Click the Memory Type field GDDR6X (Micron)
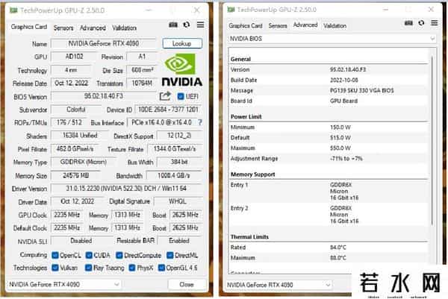Image resolution: width=448 pixels, height=299 pixels. (x=84, y=162)
